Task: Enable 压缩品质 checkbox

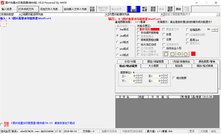Action: 187,30
